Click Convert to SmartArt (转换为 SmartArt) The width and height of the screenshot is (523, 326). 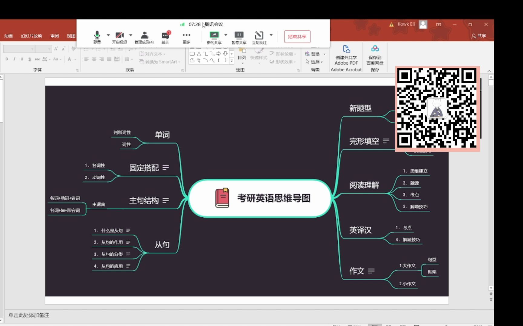pyautogui.click(x=160, y=62)
